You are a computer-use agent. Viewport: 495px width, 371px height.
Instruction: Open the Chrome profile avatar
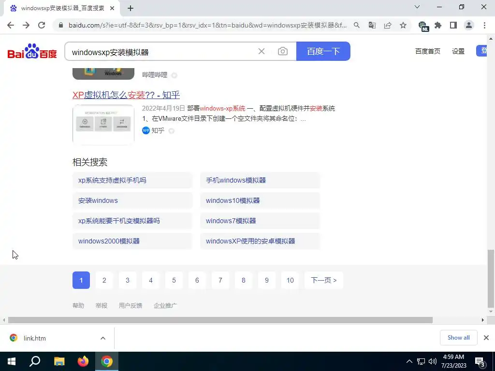[x=469, y=25]
